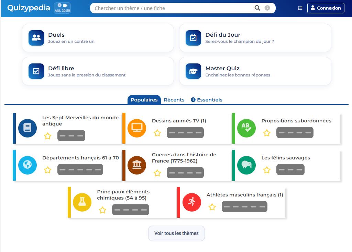Open the Propositions subordonnées theme title
This screenshot has width=352, height=252.
[296, 121]
